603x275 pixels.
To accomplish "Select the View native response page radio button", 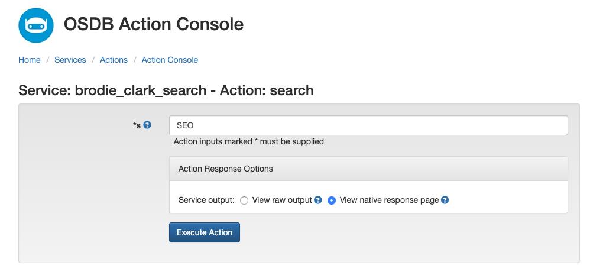I will pos(332,200).
